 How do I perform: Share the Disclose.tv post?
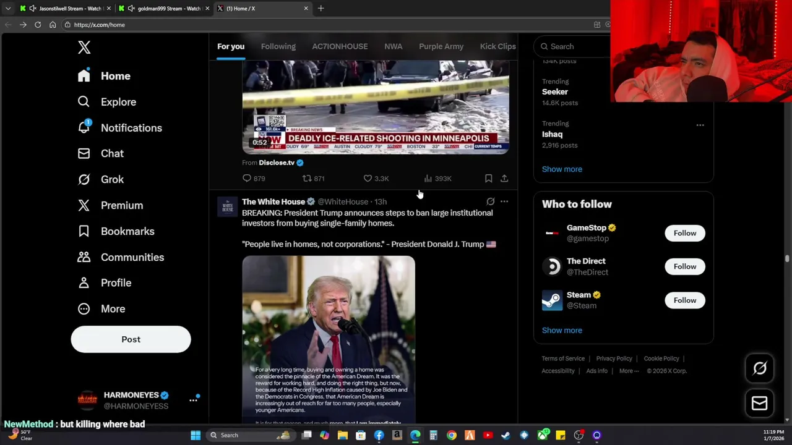pyautogui.click(x=504, y=179)
